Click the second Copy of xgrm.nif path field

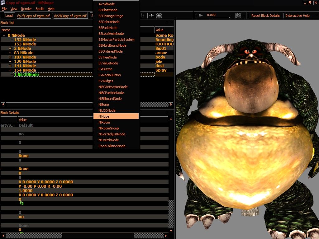coord(71,16)
